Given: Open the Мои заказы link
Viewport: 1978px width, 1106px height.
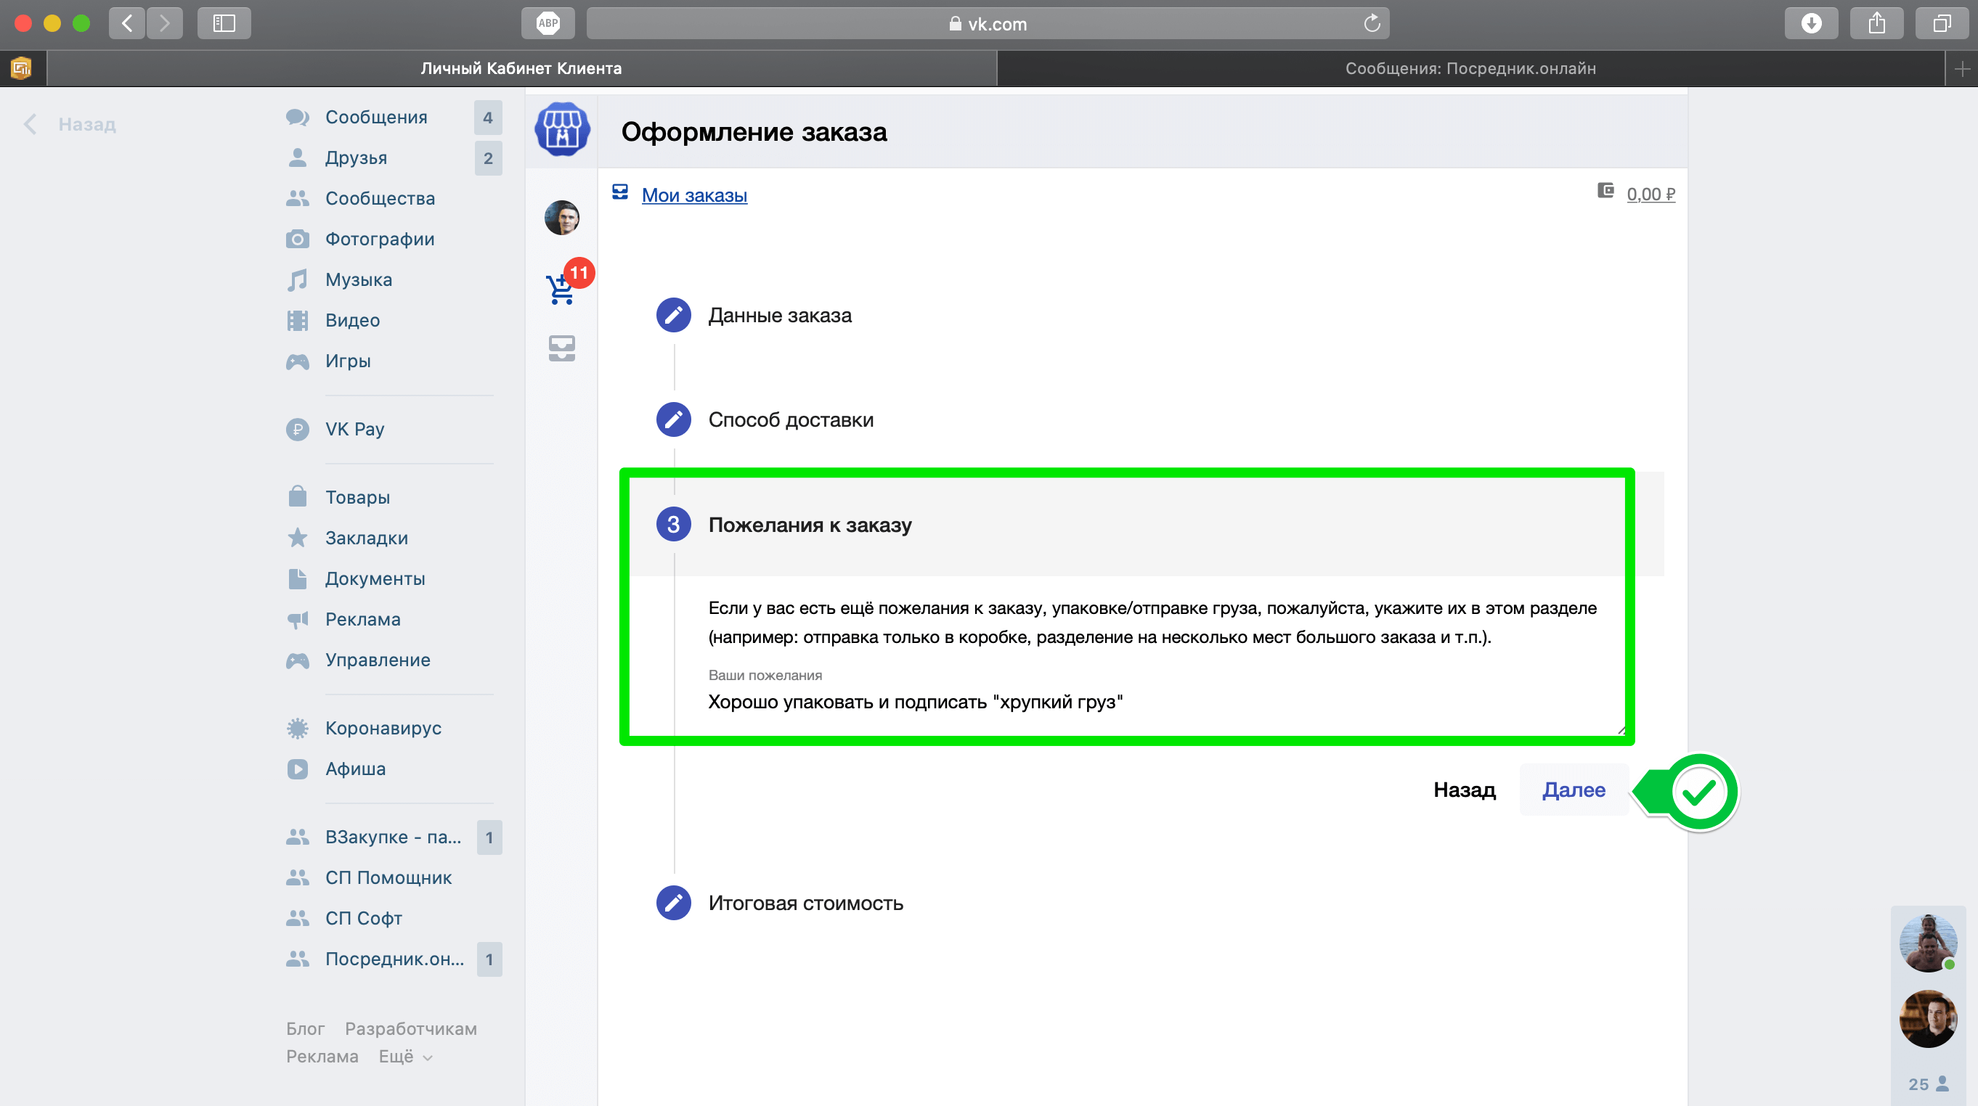Looking at the screenshot, I should (x=693, y=195).
